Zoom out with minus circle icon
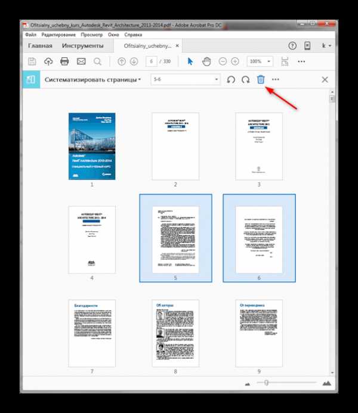Image resolution: width=358 pixels, height=413 pixels. point(223,61)
